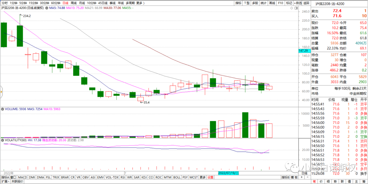368x184 pixels.
Task: Click the gear icon beside VOLUME label
Action: pos(2,110)
